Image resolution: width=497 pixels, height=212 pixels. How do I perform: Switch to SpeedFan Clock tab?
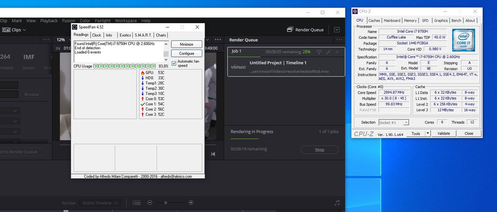pyautogui.click(x=97, y=35)
